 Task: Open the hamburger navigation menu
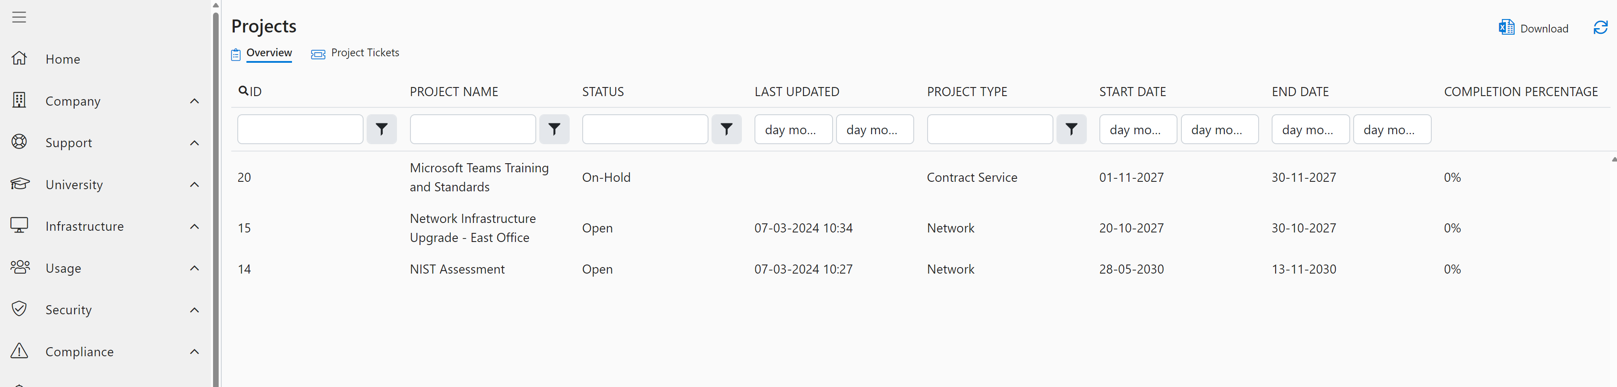click(19, 17)
